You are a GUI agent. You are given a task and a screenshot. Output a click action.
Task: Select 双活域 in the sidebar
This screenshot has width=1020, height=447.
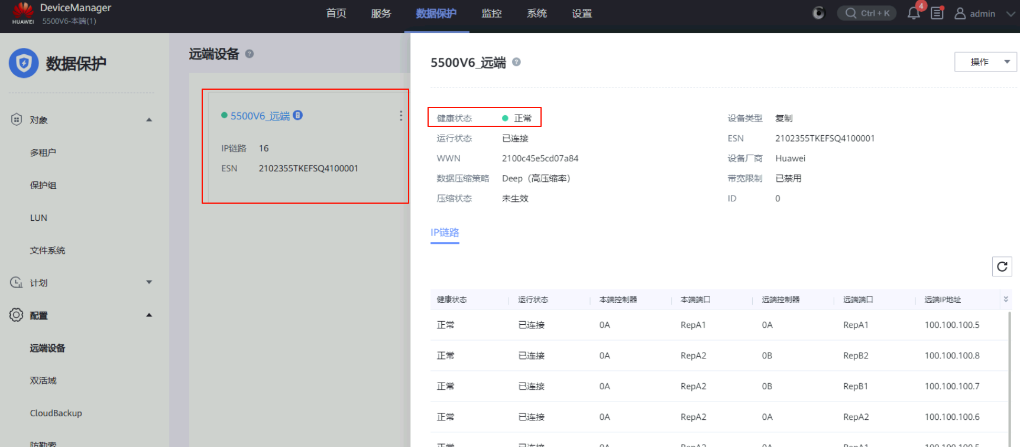pos(43,380)
